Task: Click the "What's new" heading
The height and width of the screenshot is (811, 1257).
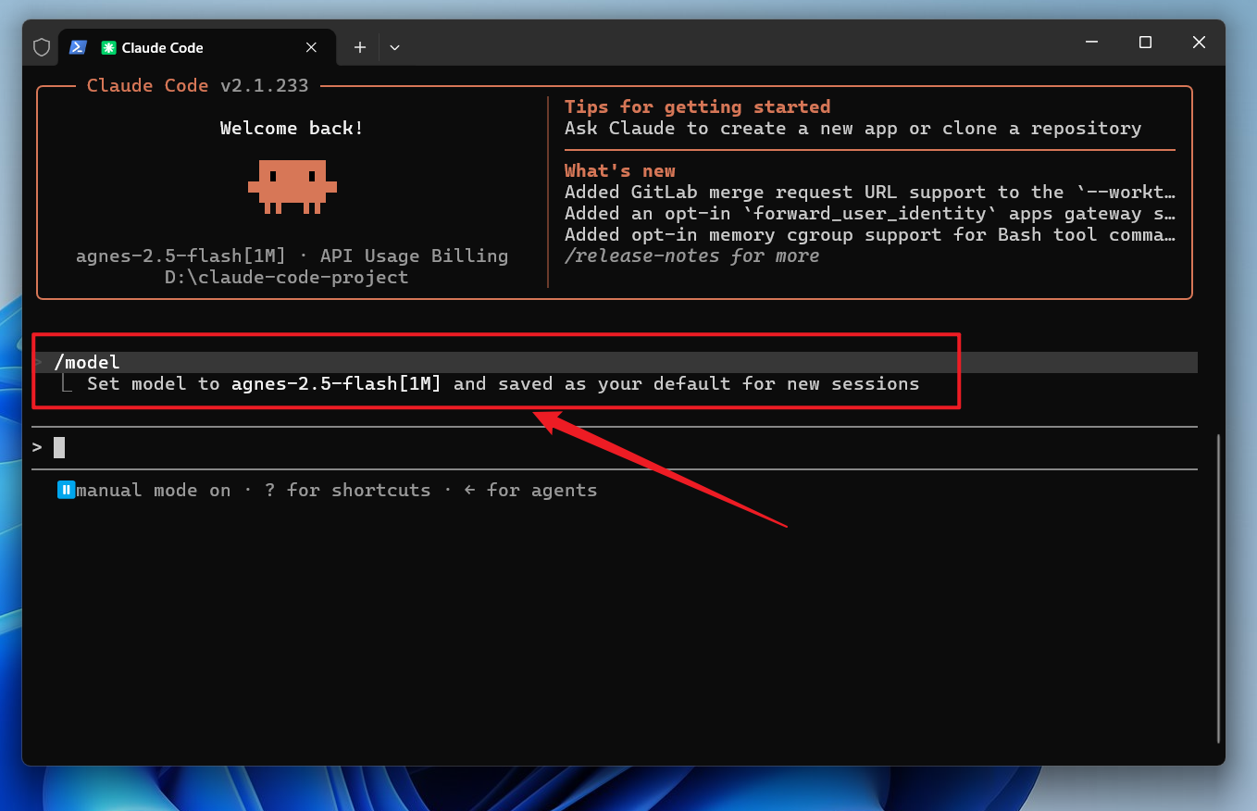Action: tap(620, 170)
